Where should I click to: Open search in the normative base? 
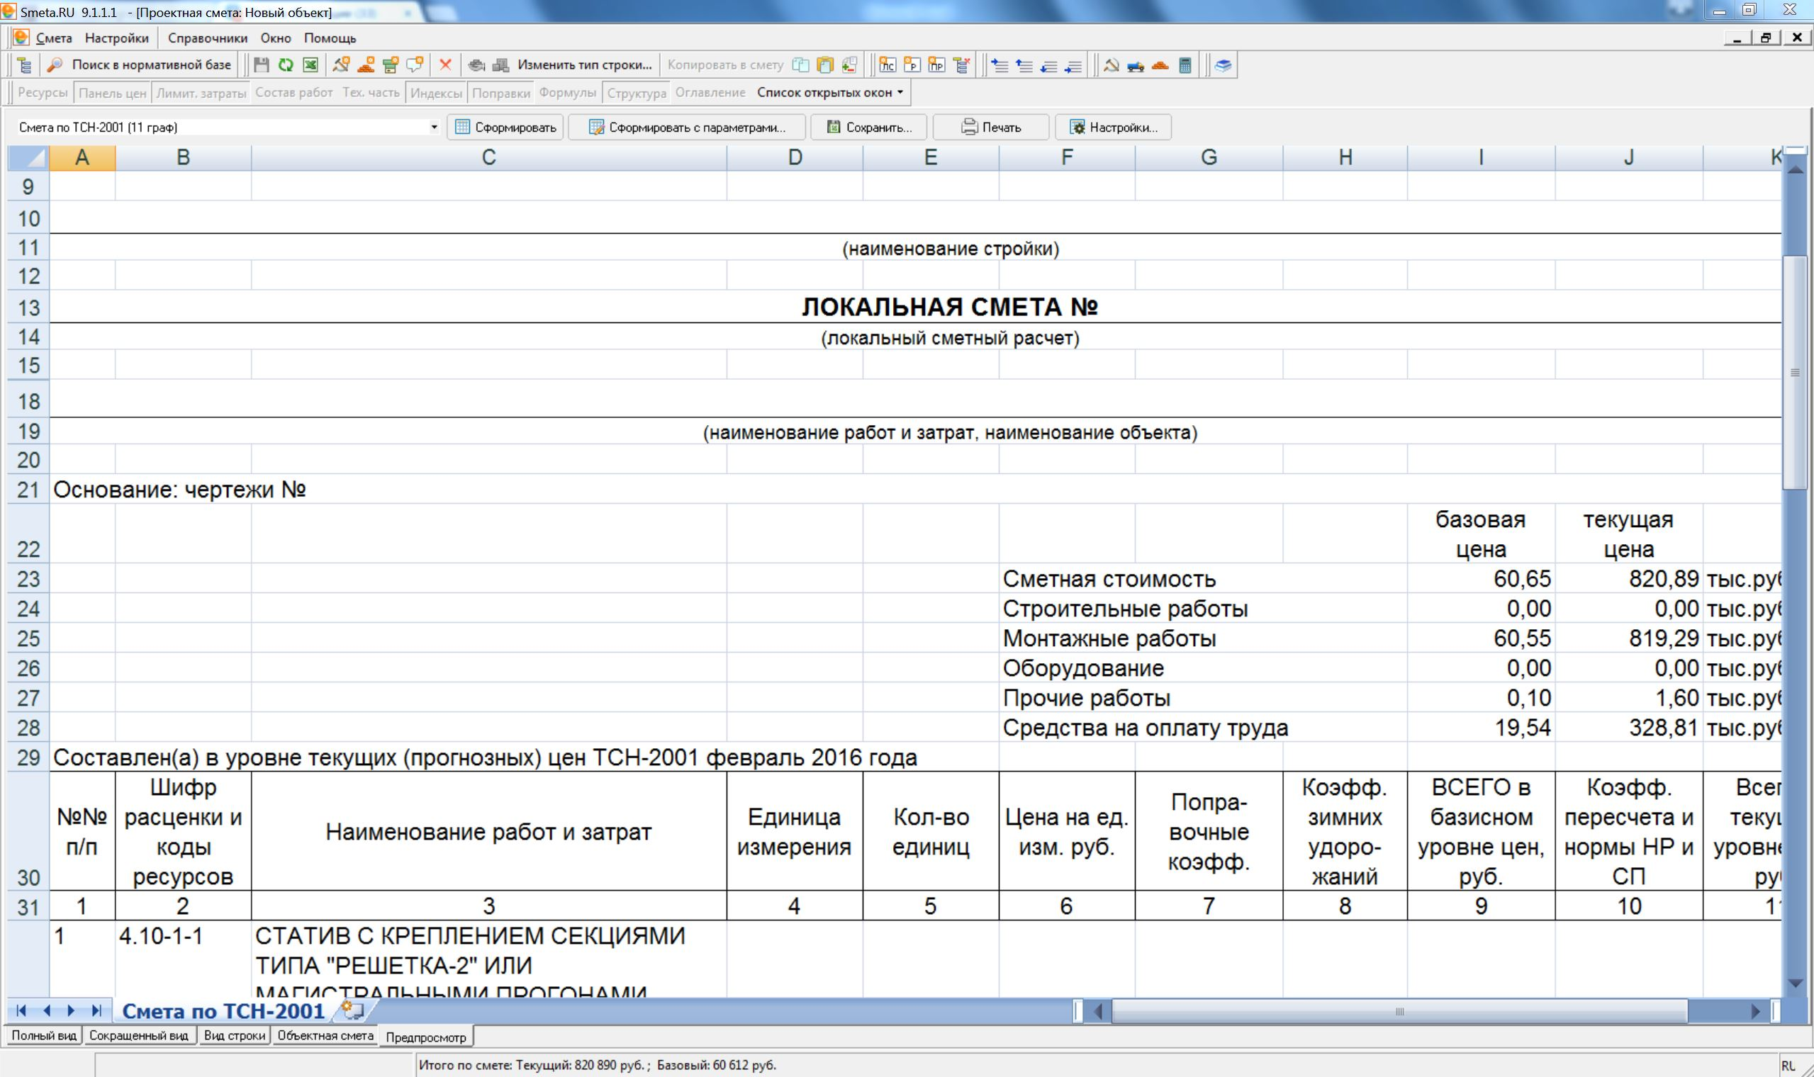(x=140, y=65)
